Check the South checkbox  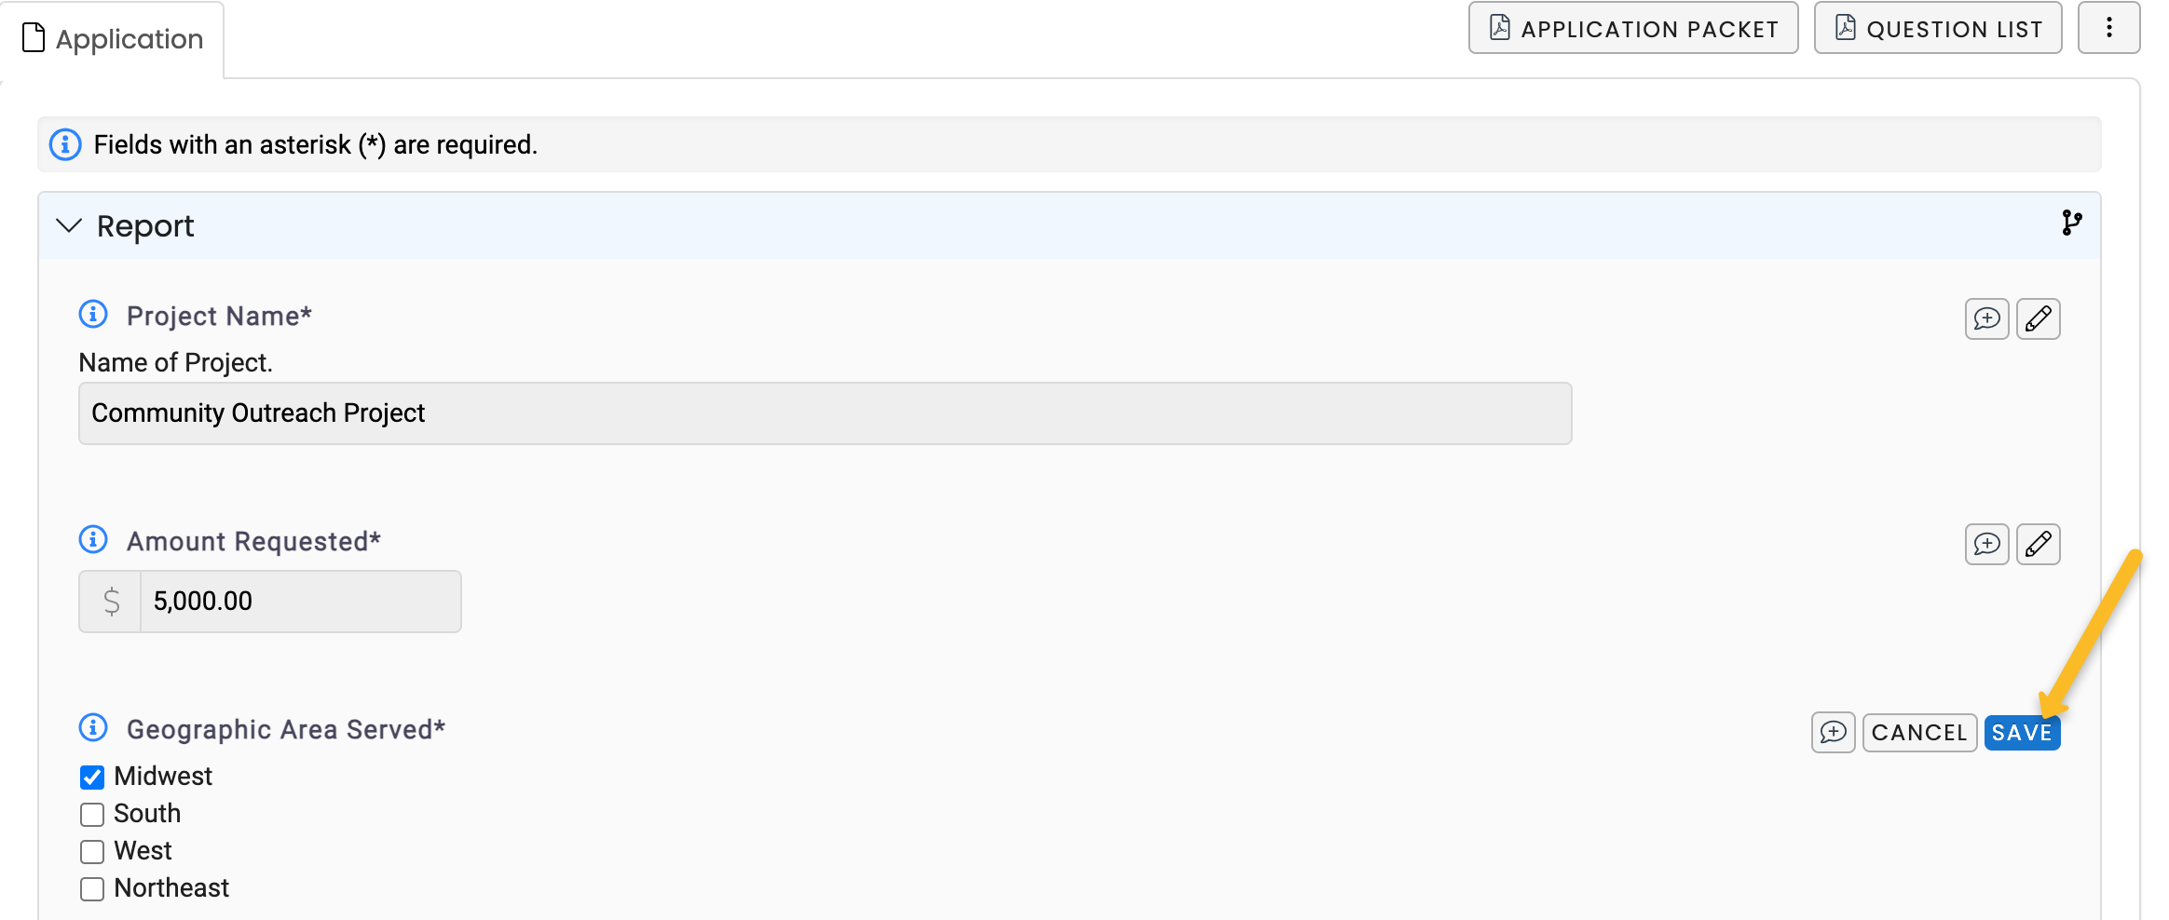(x=92, y=814)
